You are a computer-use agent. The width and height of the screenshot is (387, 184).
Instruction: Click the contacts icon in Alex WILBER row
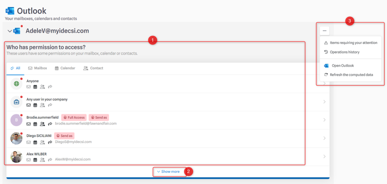42,160
